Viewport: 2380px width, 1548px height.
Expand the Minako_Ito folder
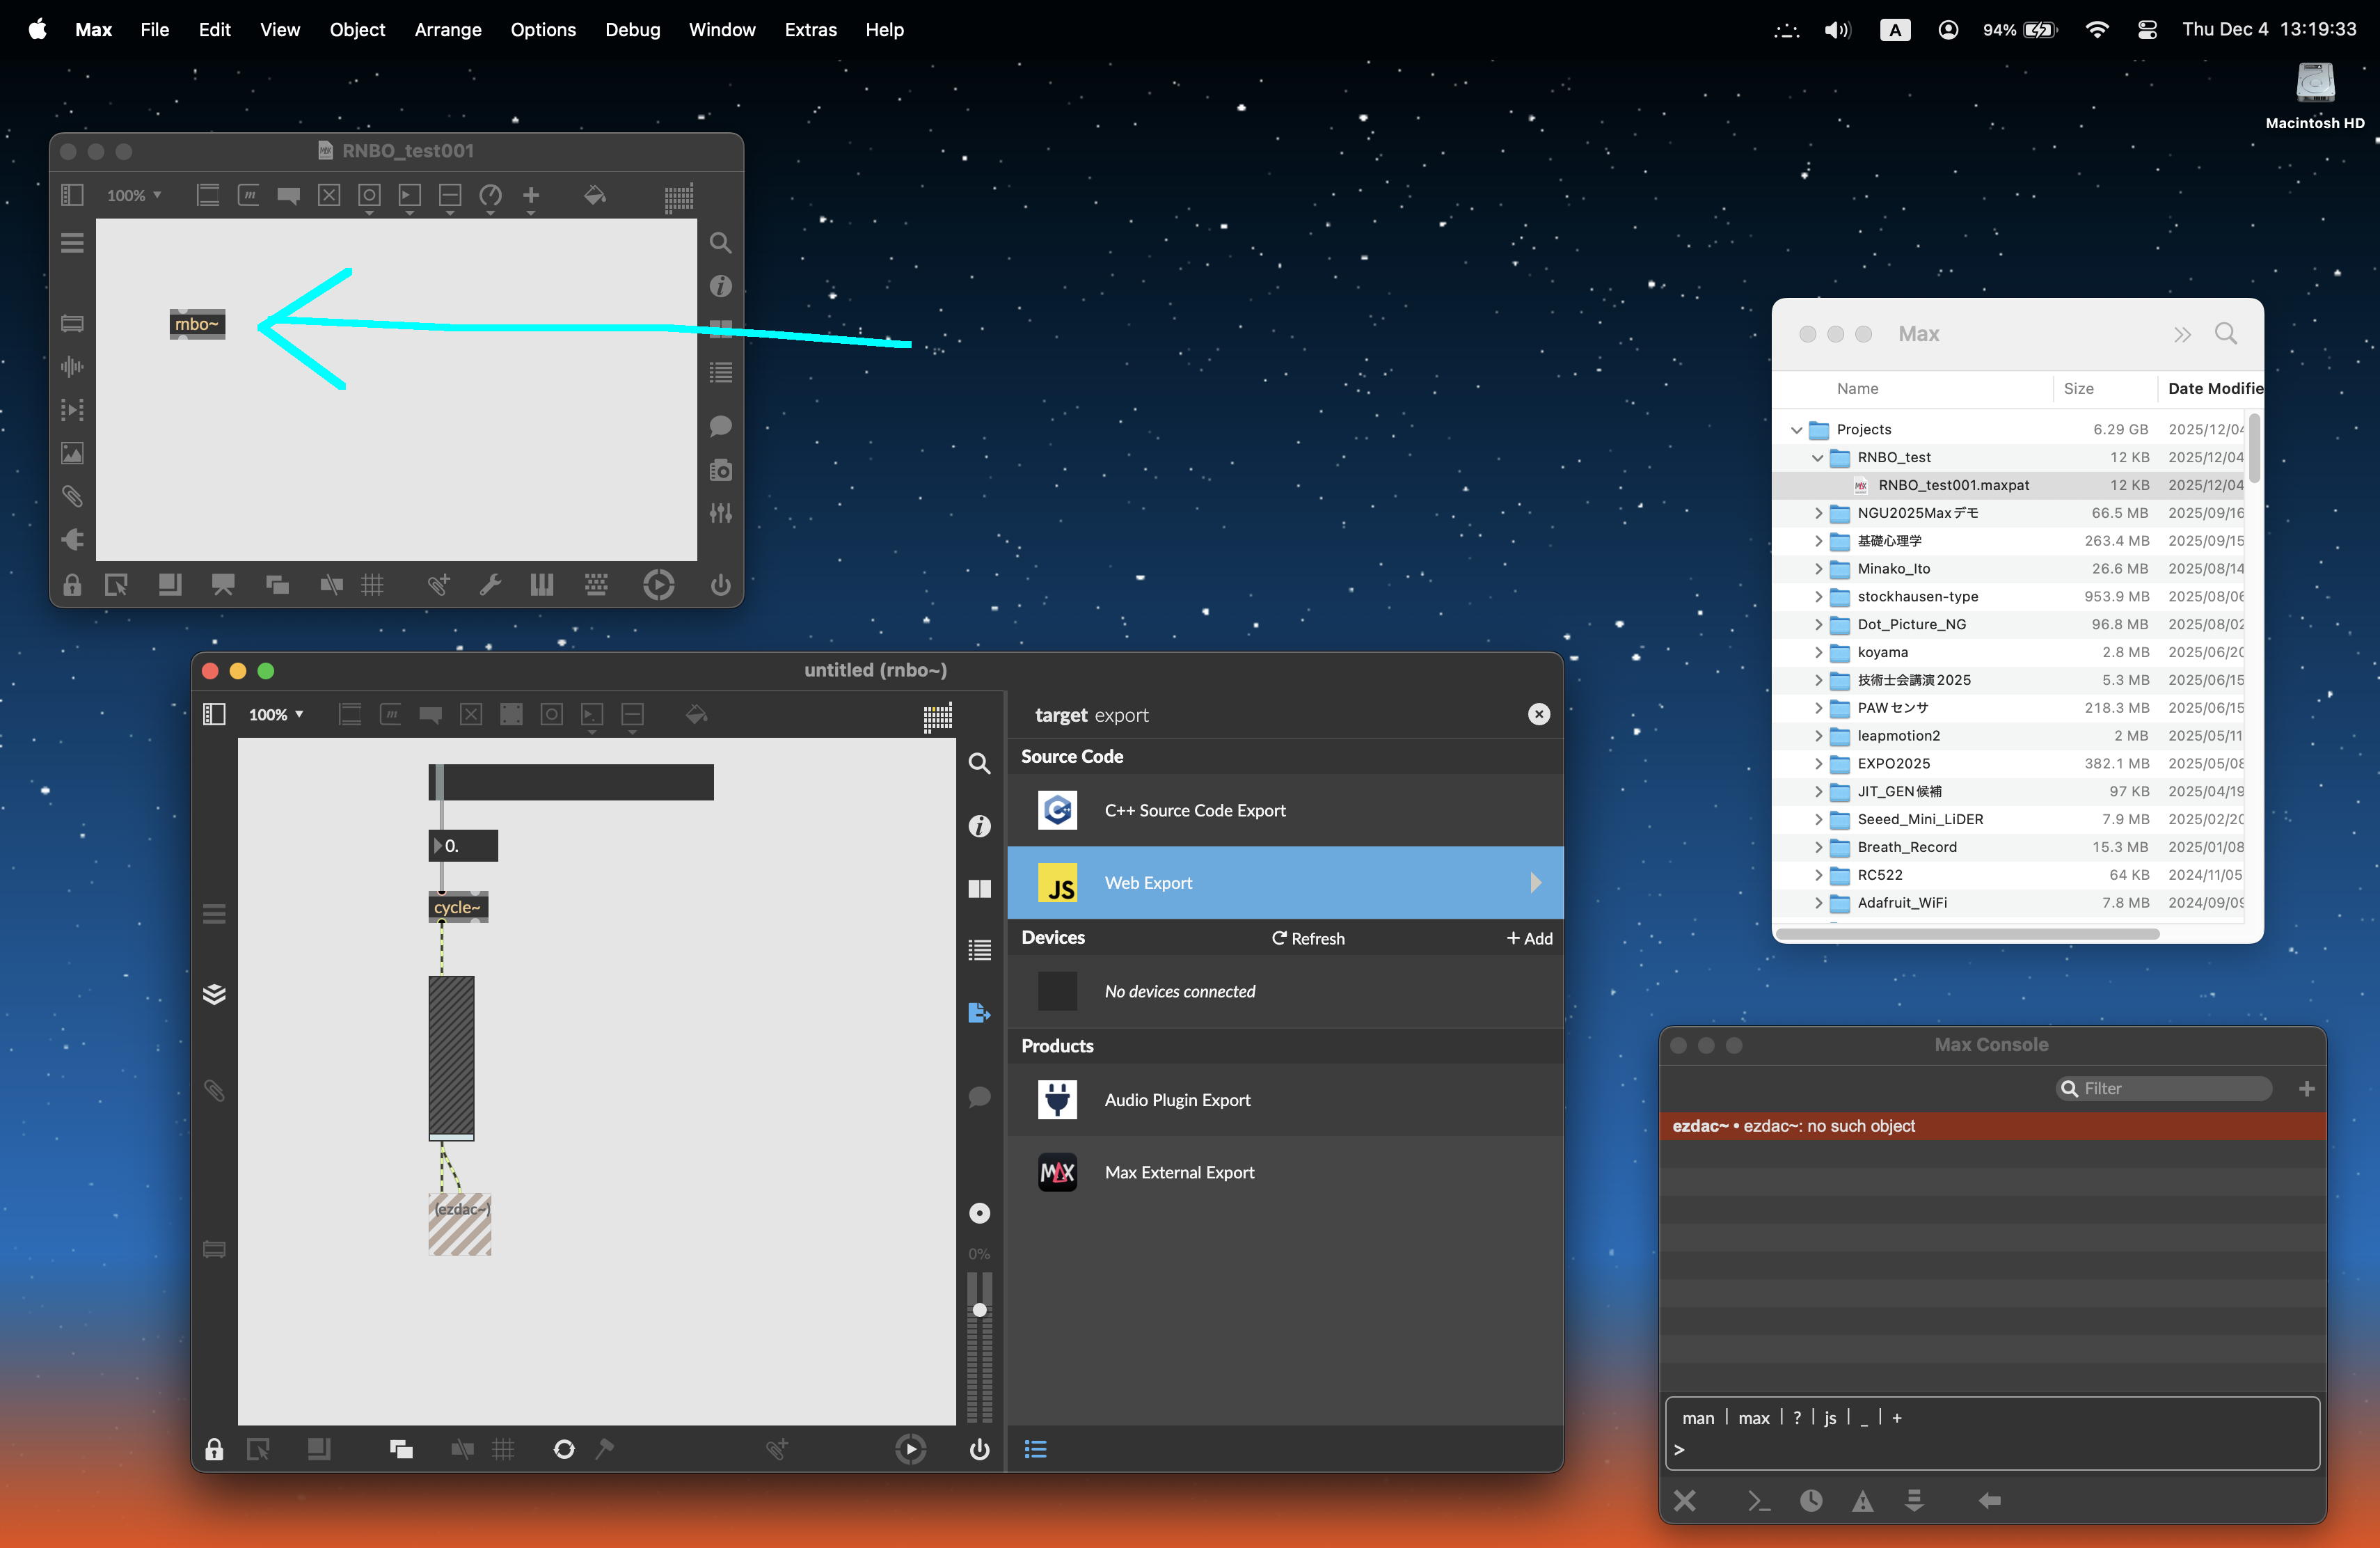tap(1818, 569)
